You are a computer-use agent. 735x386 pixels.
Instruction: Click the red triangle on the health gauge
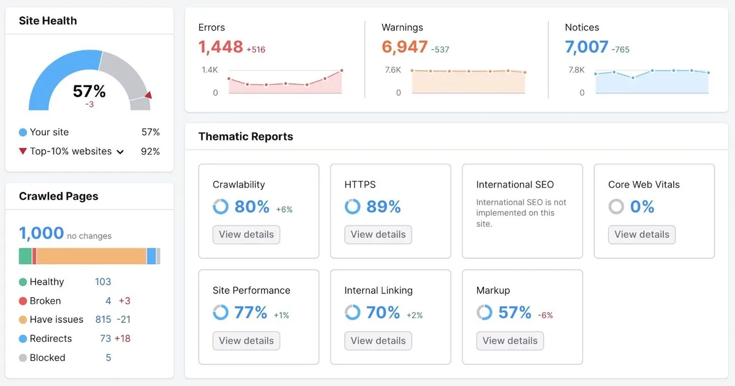point(148,95)
